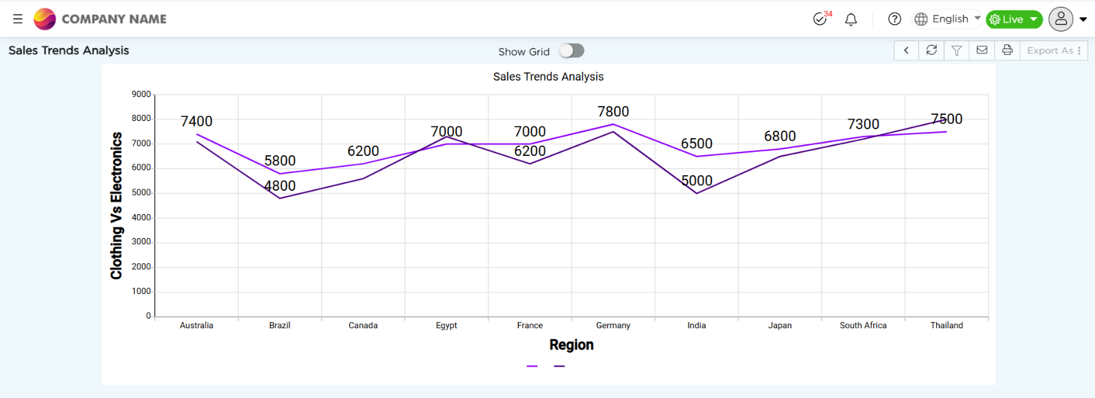Open the Live status dropdown
This screenshot has width=1095, height=398.
[x=1014, y=19]
